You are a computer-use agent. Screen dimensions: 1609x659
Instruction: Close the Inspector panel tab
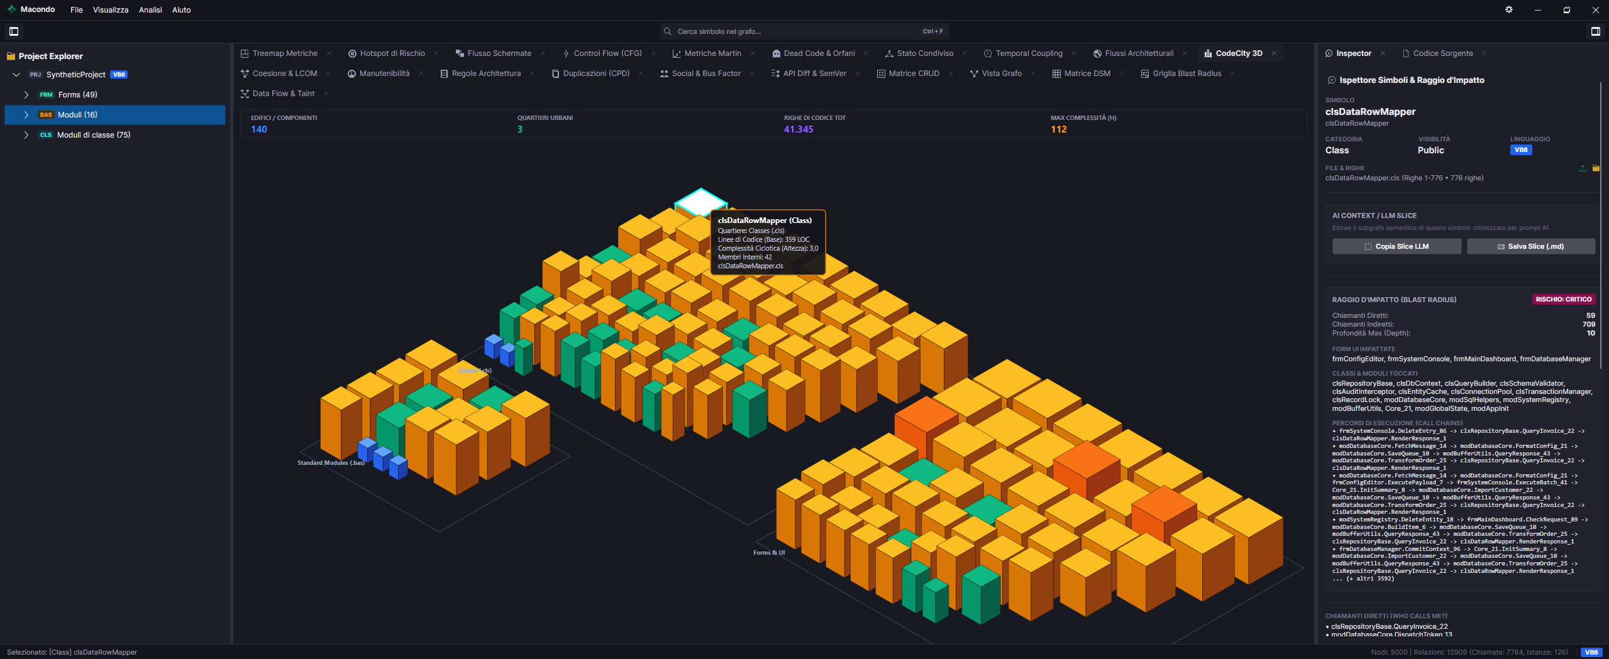coord(1383,53)
